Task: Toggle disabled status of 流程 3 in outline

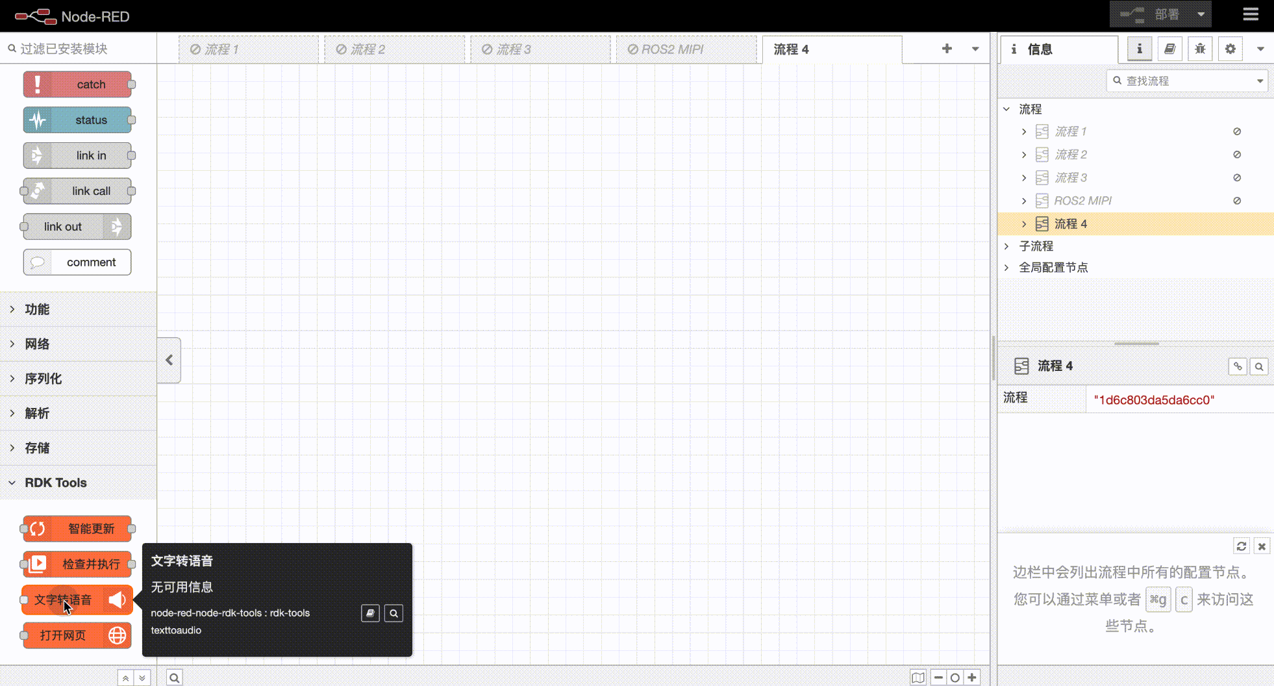Action: pos(1237,177)
